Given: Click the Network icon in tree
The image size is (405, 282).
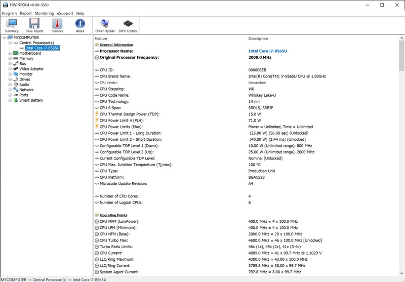Looking at the screenshot, I should point(16,90).
